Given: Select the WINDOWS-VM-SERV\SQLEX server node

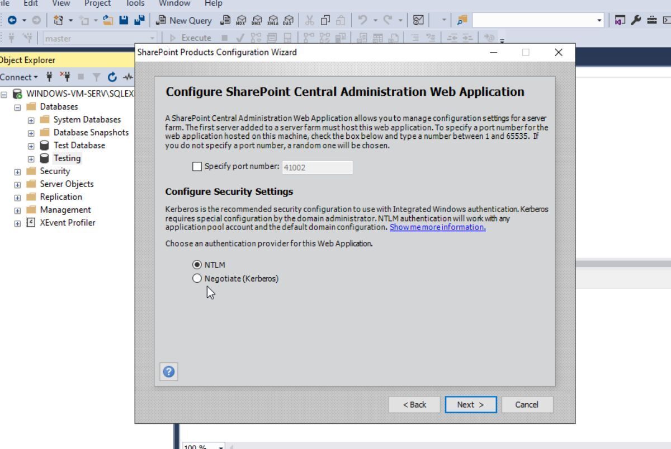Looking at the screenshot, I should (x=80, y=93).
